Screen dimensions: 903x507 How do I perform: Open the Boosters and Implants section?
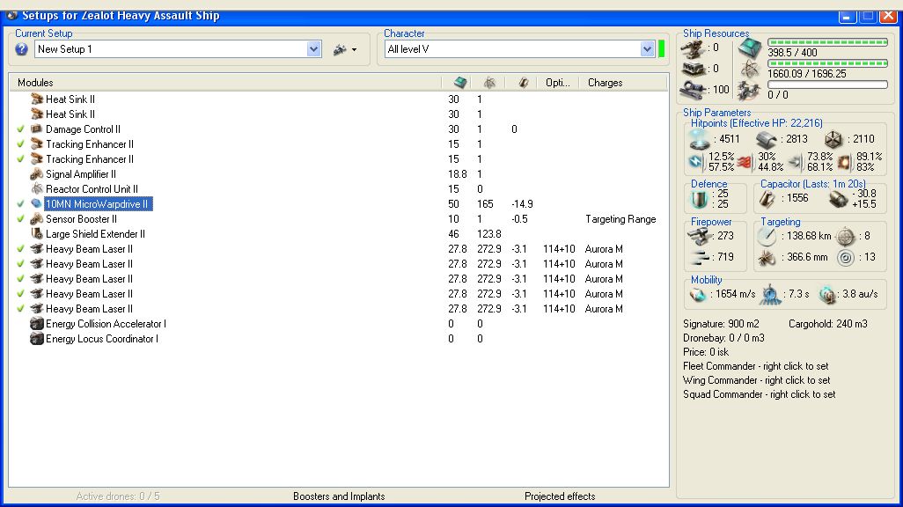pyautogui.click(x=339, y=496)
